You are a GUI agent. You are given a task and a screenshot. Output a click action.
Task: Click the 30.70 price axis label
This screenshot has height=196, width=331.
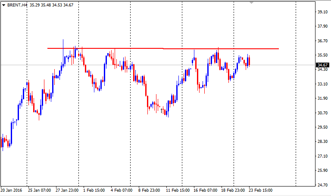(323, 113)
